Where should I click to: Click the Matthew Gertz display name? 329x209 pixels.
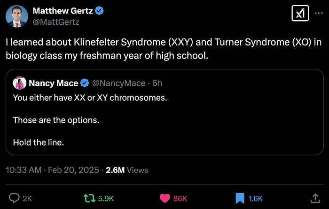click(62, 10)
